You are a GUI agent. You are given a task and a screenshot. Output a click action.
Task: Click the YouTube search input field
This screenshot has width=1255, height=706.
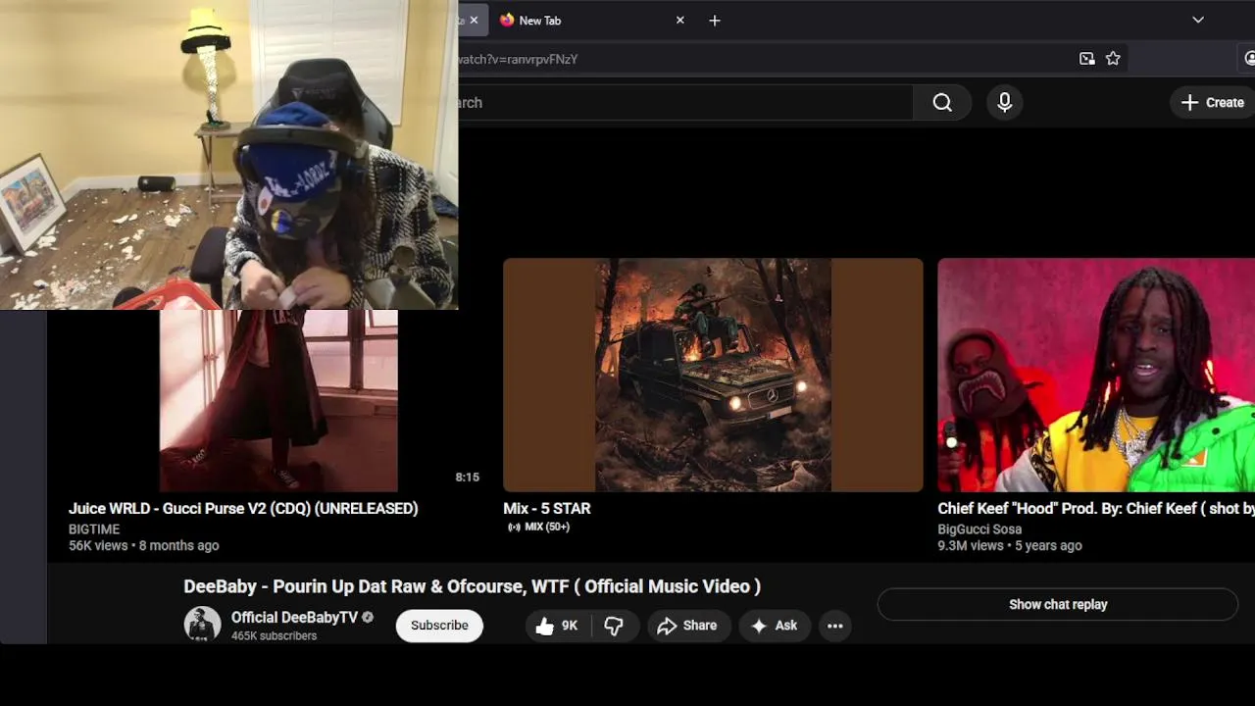click(685, 102)
